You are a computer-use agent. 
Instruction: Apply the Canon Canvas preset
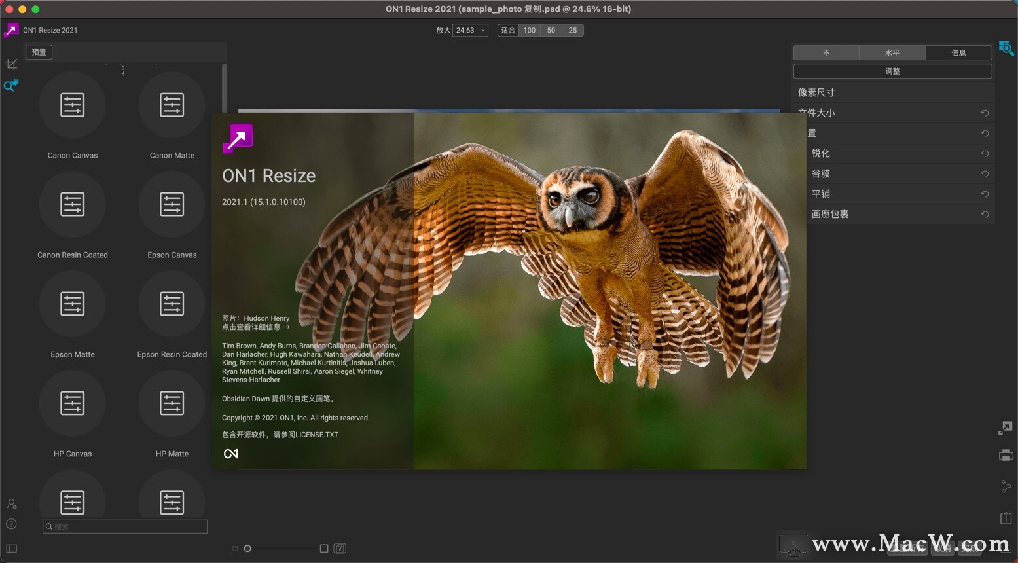coord(73,105)
